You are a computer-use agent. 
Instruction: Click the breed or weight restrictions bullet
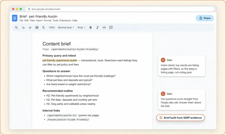pos(69,84)
